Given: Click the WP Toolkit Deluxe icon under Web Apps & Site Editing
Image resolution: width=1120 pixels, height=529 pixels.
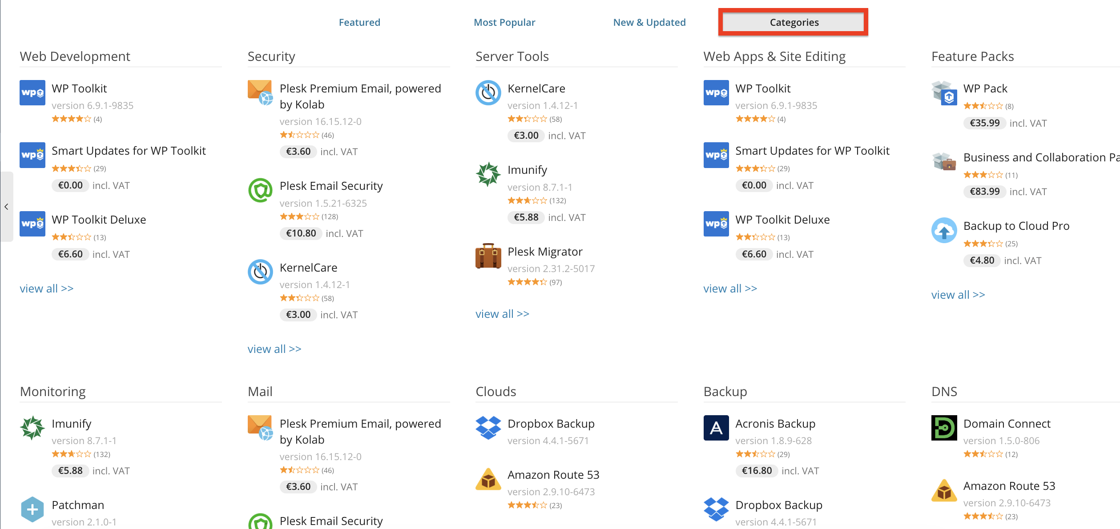Looking at the screenshot, I should (x=716, y=224).
